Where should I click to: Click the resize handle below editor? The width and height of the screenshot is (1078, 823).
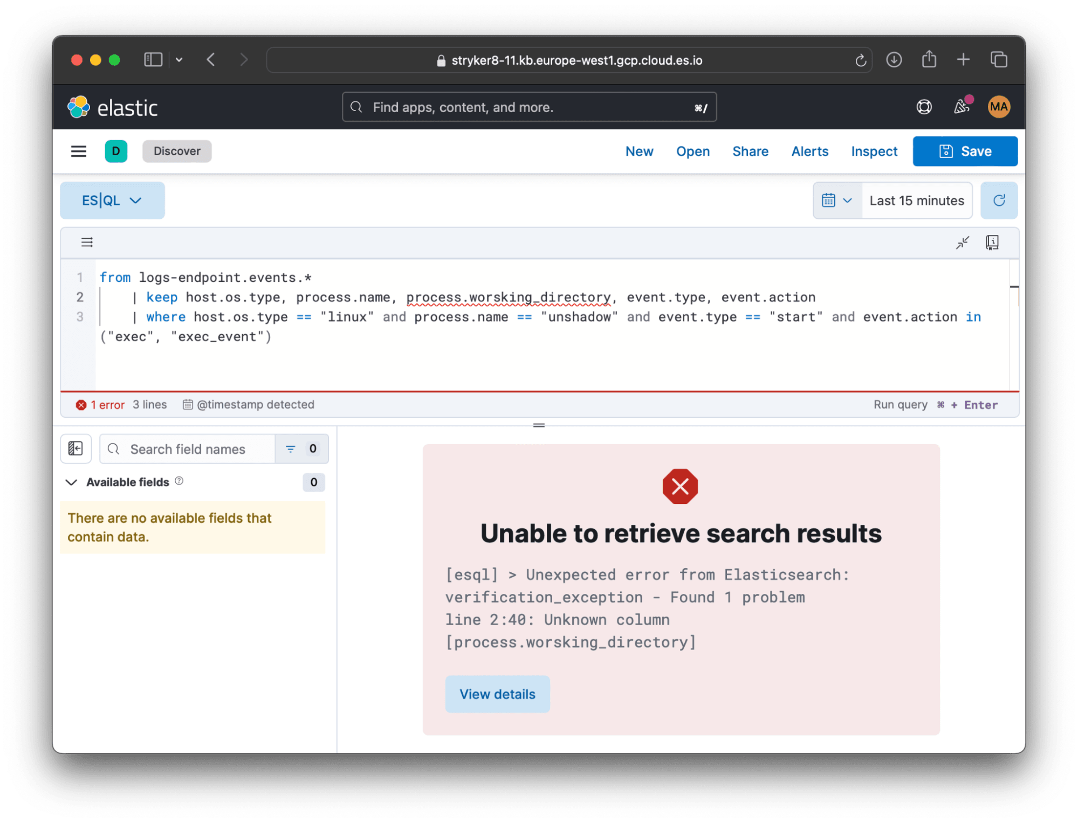pos(539,425)
